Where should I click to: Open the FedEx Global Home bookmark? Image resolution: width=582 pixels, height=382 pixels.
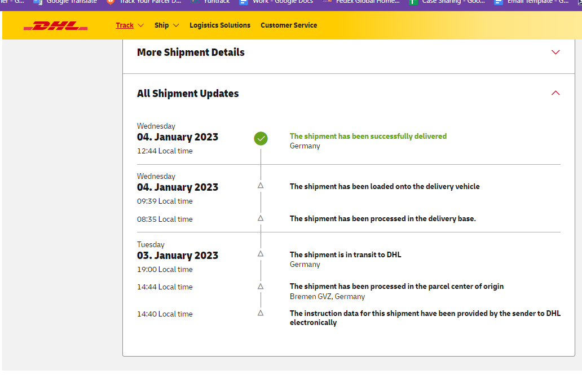(367, 2)
